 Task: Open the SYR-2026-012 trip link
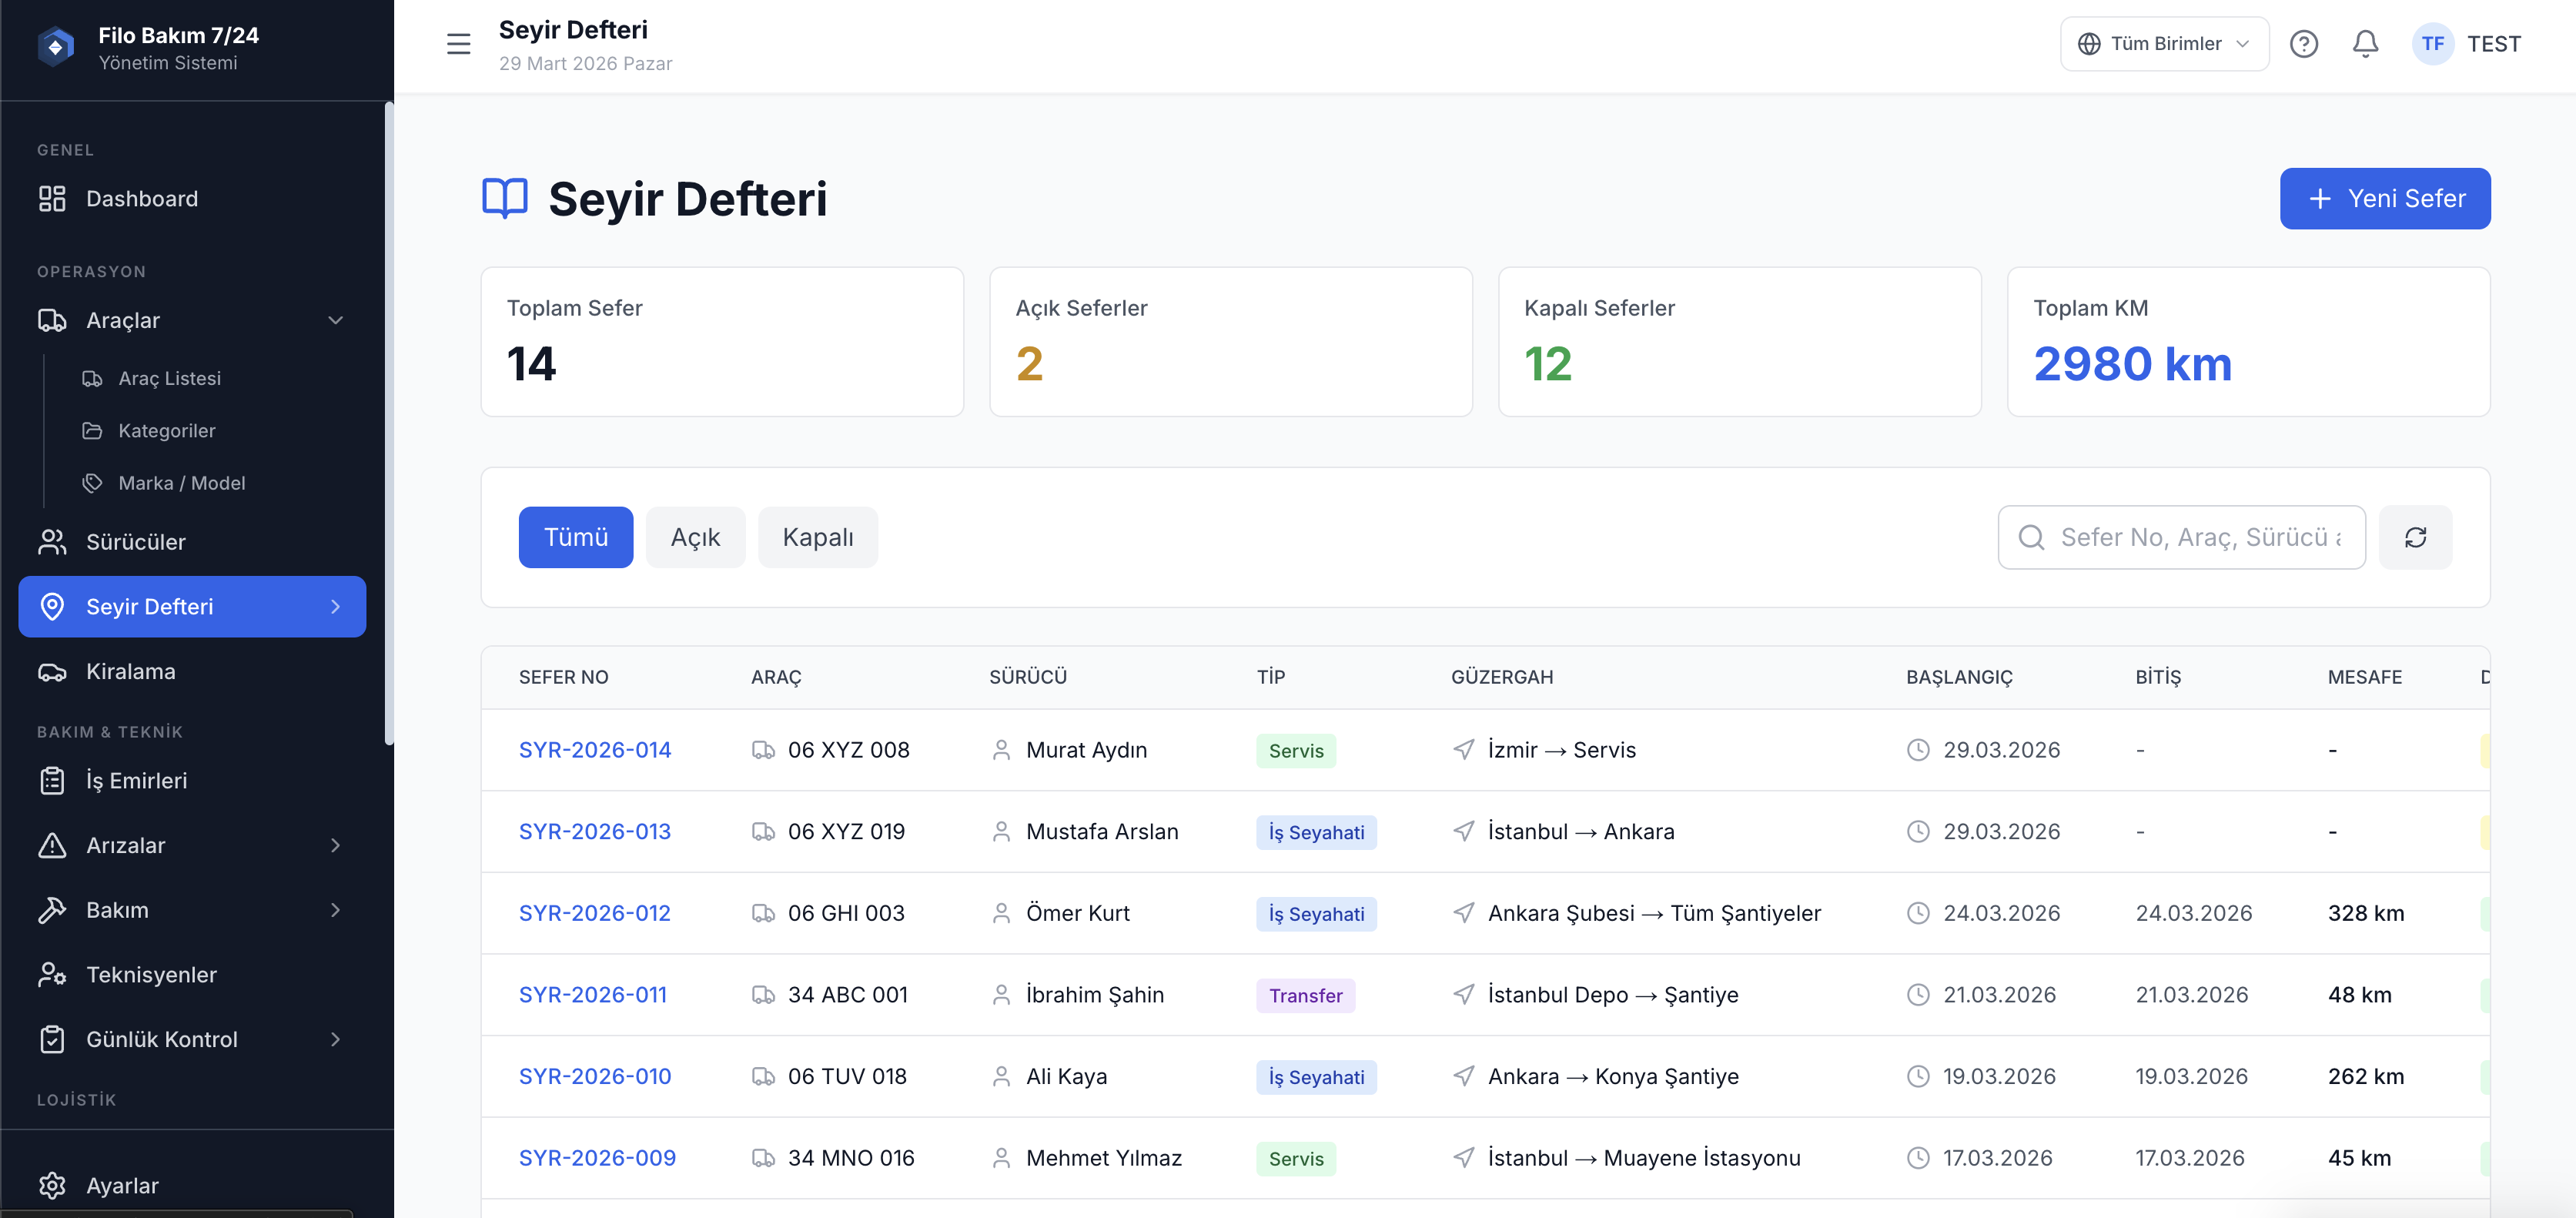click(594, 913)
